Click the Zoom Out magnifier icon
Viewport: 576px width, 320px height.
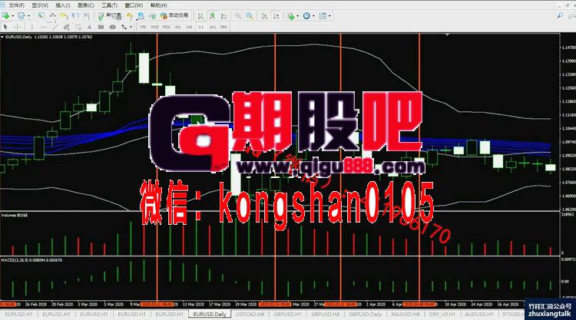point(250,16)
